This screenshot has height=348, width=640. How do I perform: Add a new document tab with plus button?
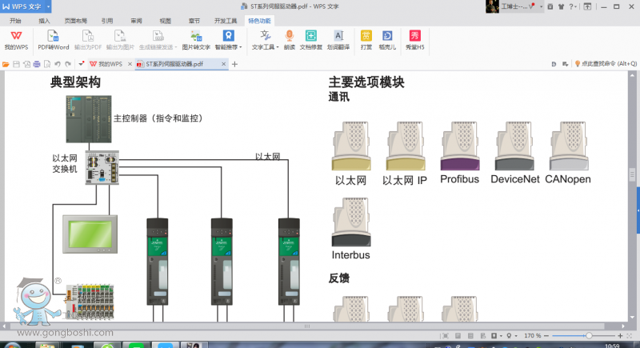pyautogui.click(x=234, y=63)
